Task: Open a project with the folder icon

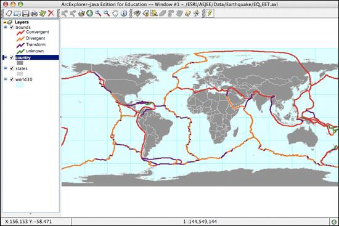Action: (x=17, y=14)
